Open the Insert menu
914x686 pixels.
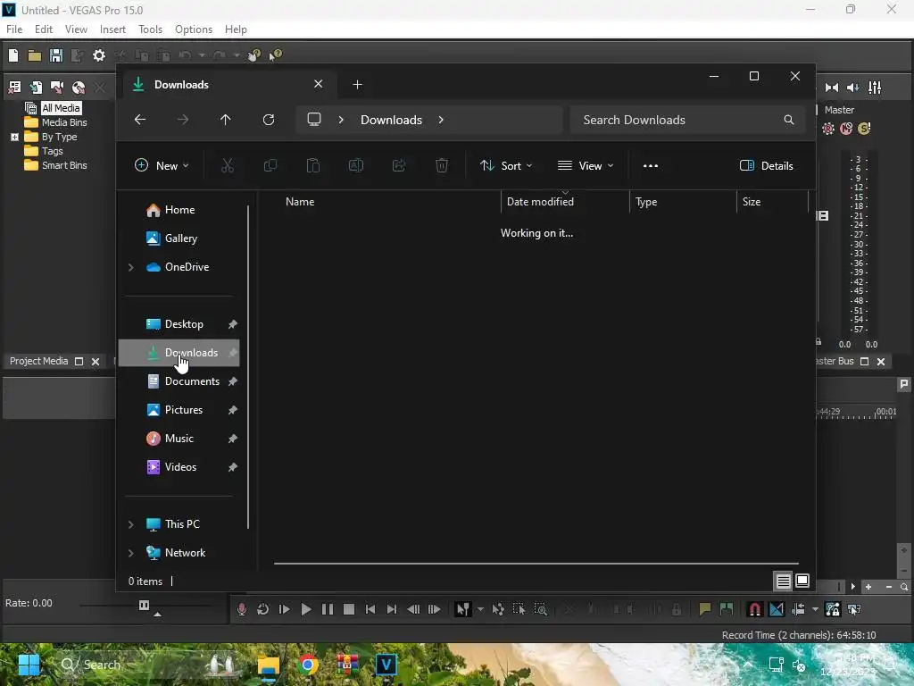[112, 29]
